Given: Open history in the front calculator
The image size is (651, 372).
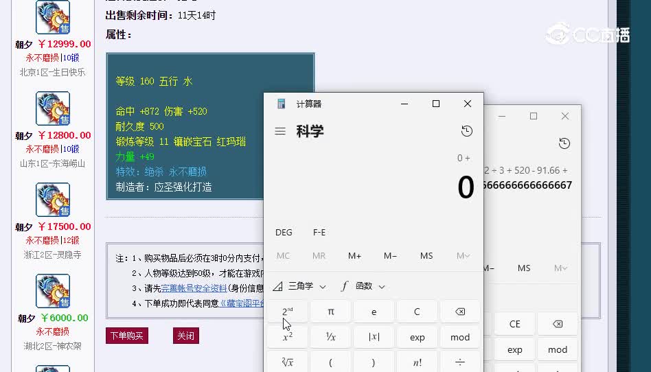Looking at the screenshot, I should pyautogui.click(x=467, y=131).
